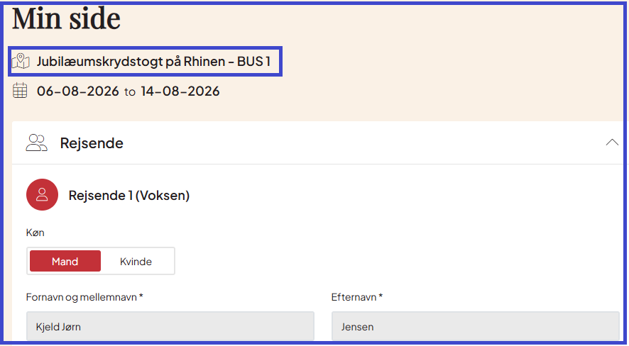Click the required asterisk after Fornavn og mellemnavn
629x346 pixels.
click(141, 296)
